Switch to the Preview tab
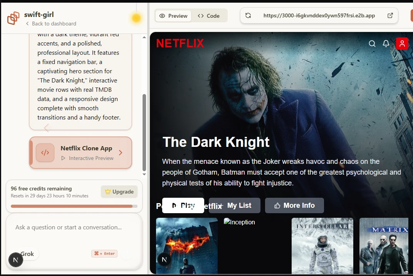 pyautogui.click(x=173, y=16)
